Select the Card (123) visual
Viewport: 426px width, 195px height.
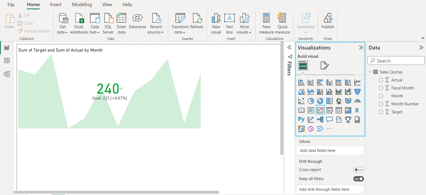pos(301,110)
